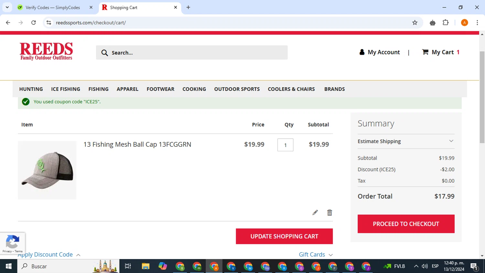Click the Buscar taskbar search box
This screenshot has width=485, height=273.
pyautogui.click(x=68, y=266)
